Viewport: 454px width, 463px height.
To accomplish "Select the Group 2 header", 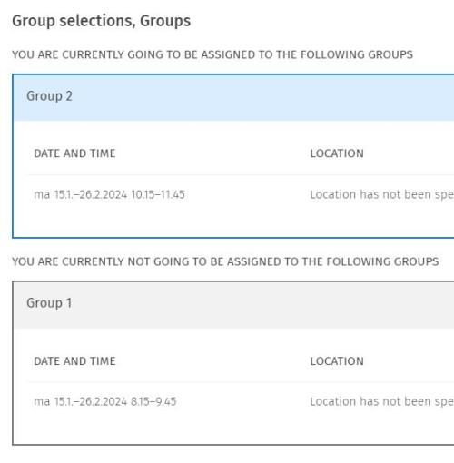I will click(x=233, y=97).
